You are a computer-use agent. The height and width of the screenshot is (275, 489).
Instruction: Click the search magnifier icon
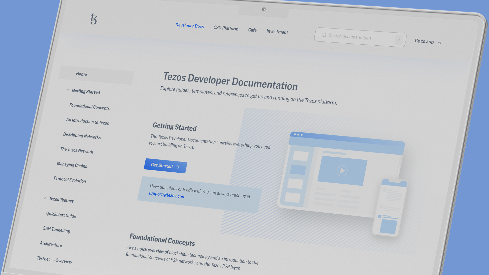point(324,35)
